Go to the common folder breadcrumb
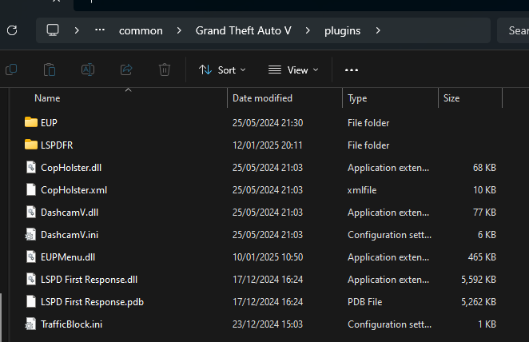 (141, 30)
